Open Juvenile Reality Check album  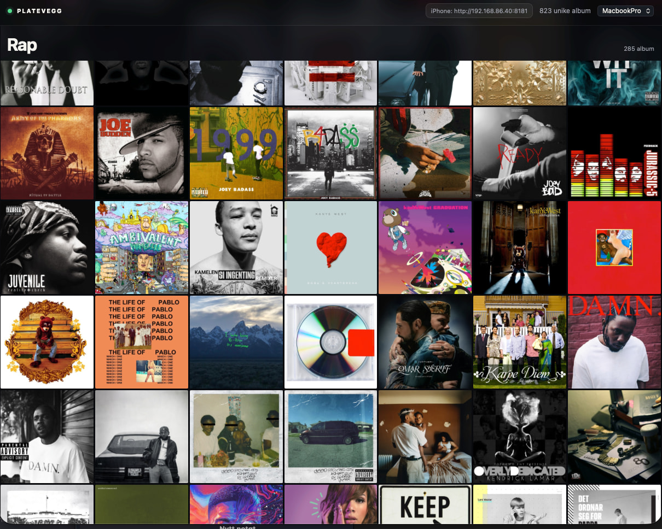pos(47,248)
